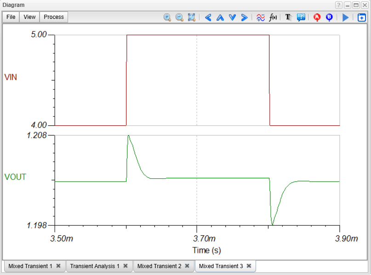Open the File menu
371x275 pixels.
[11, 17]
